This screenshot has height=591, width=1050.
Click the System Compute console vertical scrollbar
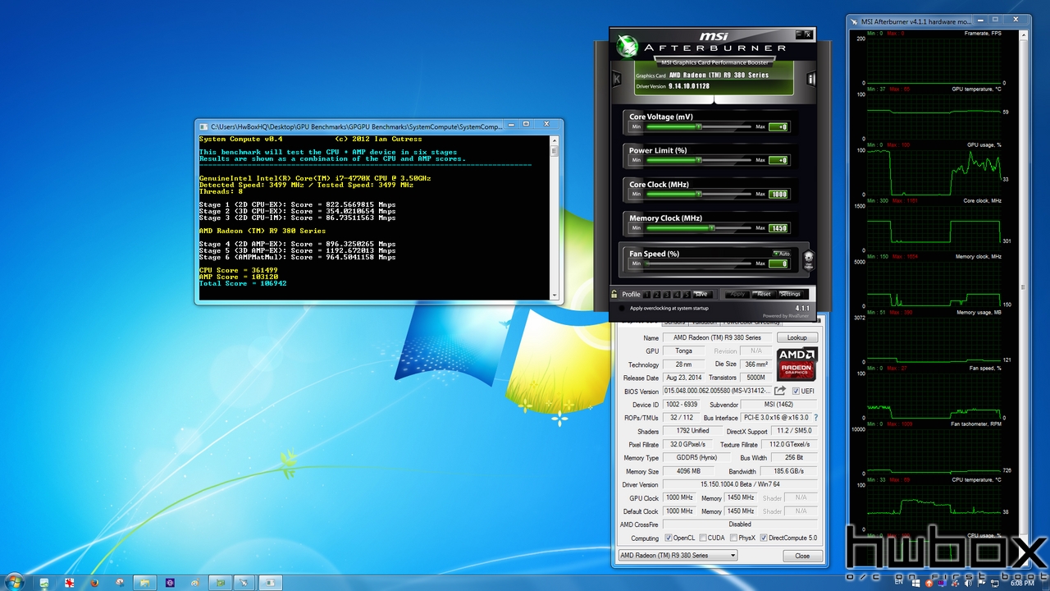point(555,217)
